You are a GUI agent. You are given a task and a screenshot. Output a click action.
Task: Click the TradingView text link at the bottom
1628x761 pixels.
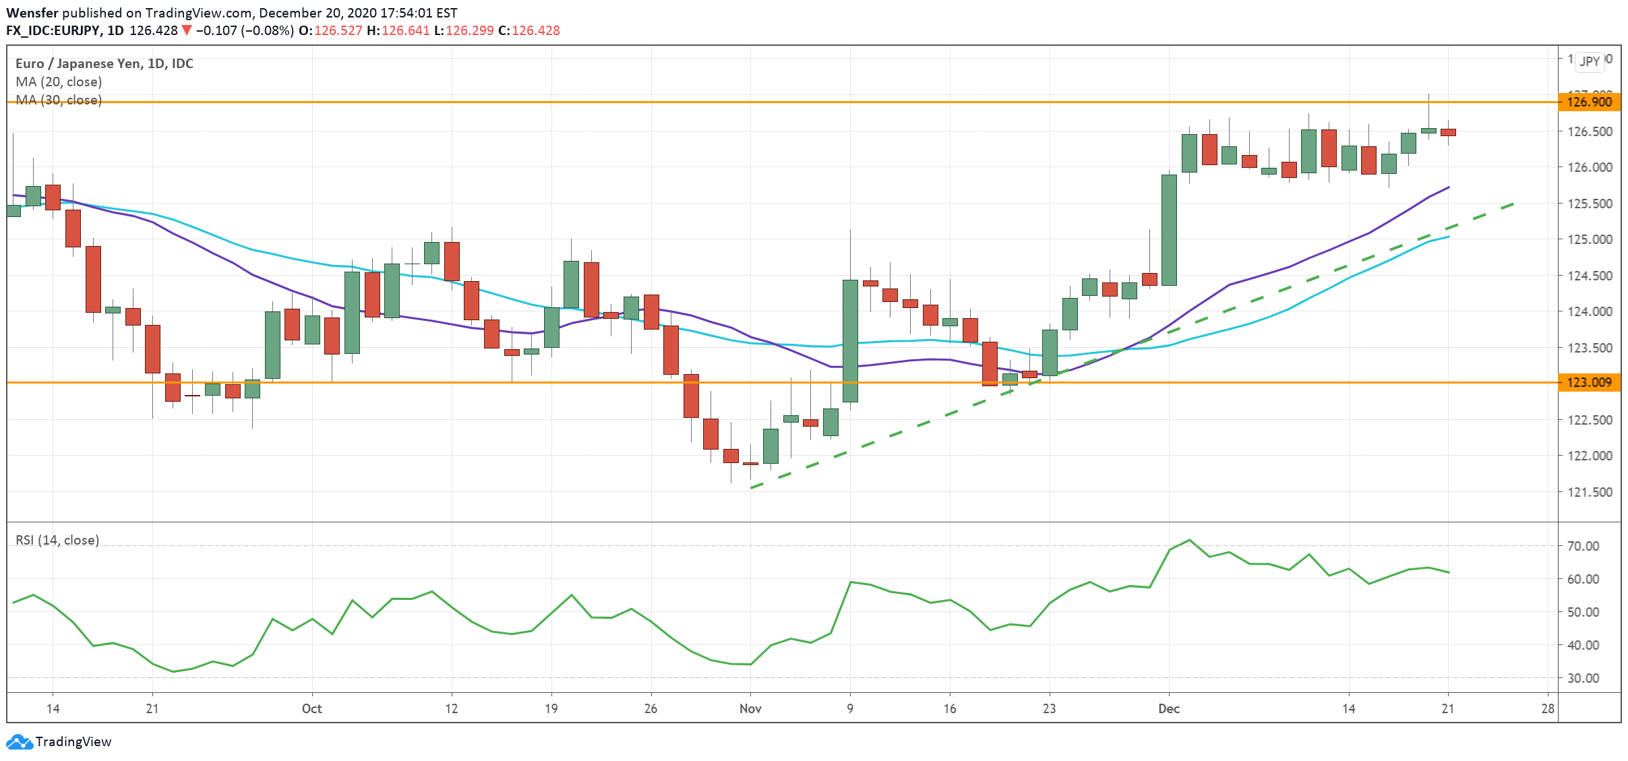[73, 742]
